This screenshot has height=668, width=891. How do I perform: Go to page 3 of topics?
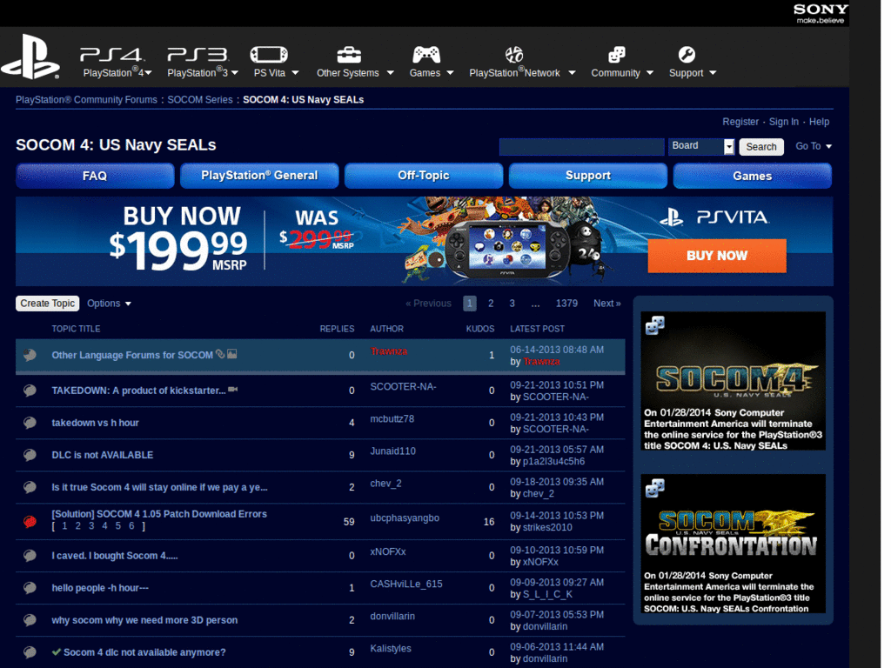512,304
